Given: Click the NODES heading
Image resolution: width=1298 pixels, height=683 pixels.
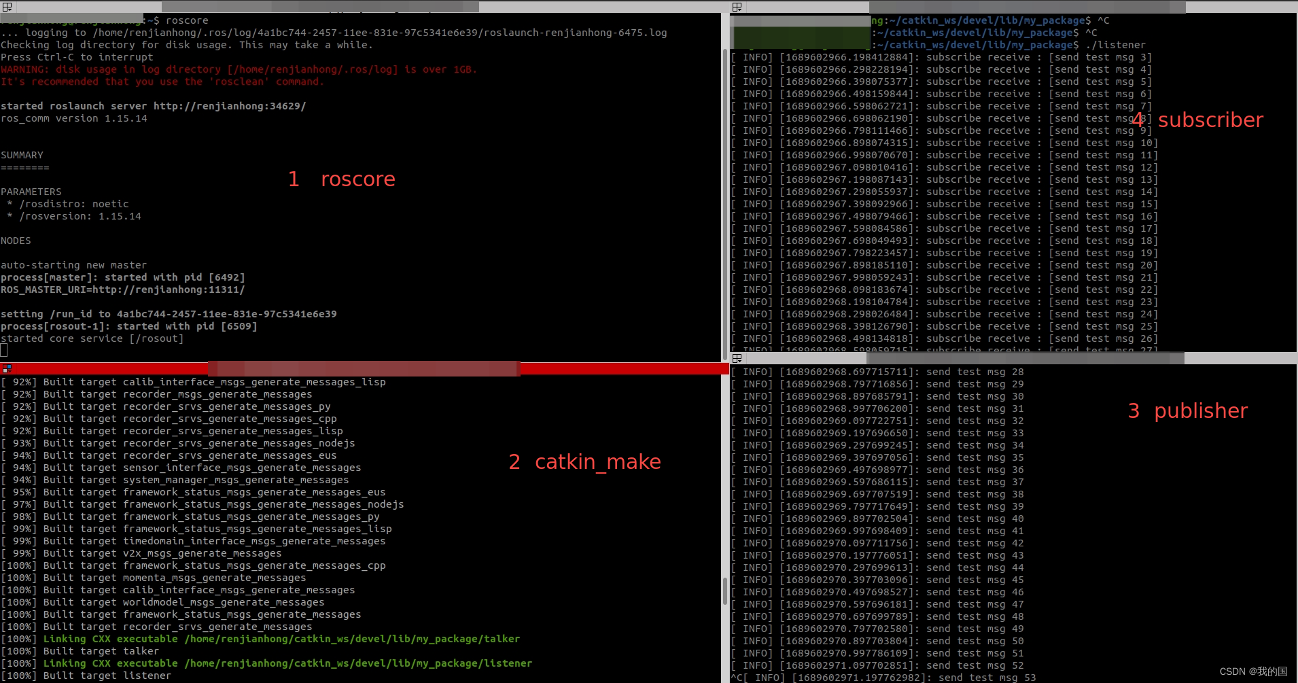Looking at the screenshot, I should (16, 241).
